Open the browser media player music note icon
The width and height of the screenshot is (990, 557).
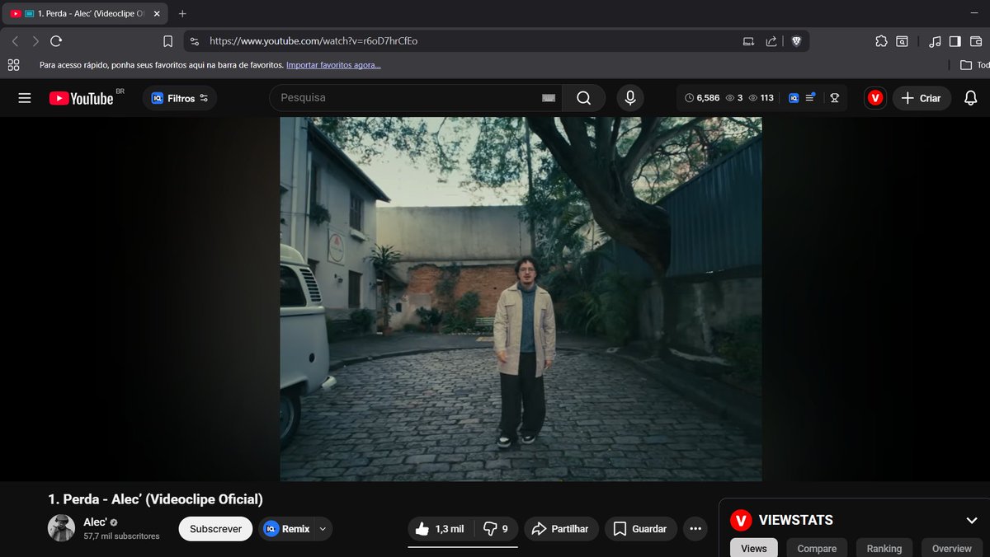coord(936,40)
